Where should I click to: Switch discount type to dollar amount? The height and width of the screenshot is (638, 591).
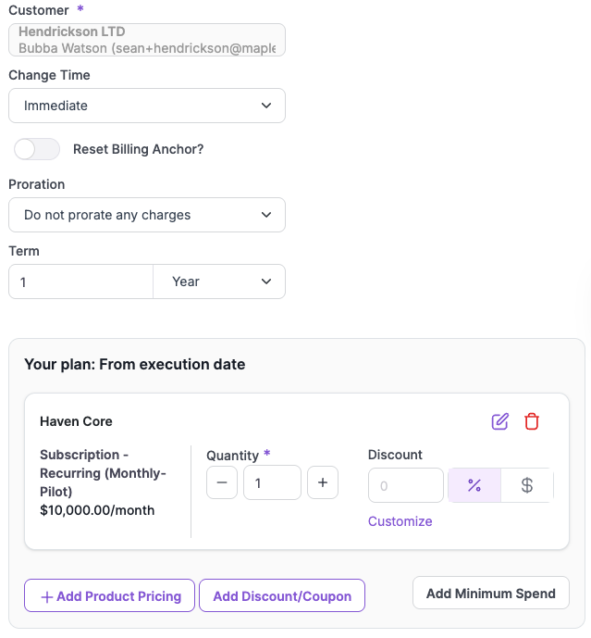(527, 485)
